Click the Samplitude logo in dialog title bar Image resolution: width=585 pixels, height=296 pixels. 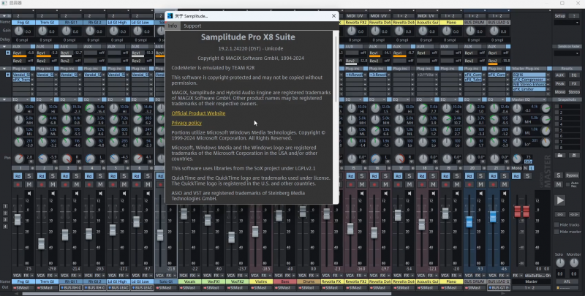point(170,16)
